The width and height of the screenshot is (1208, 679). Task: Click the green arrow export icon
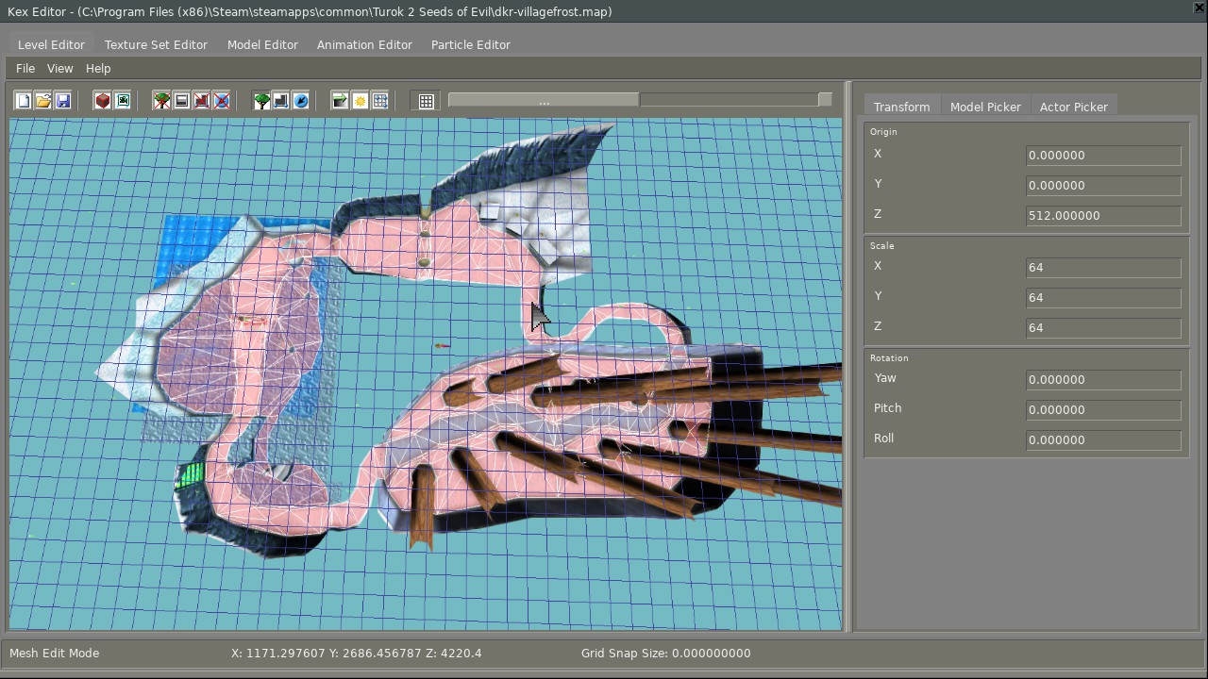point(340,101)
